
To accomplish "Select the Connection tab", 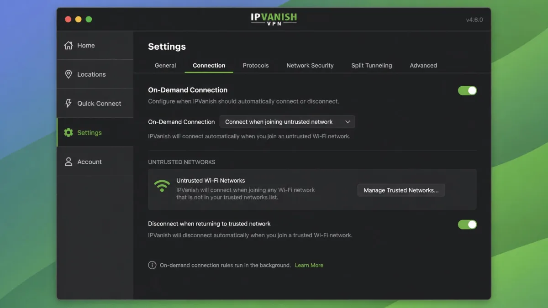I will coord(209,65).
